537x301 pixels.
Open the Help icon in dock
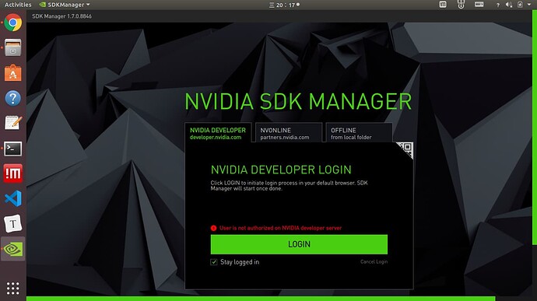point(13,98)
